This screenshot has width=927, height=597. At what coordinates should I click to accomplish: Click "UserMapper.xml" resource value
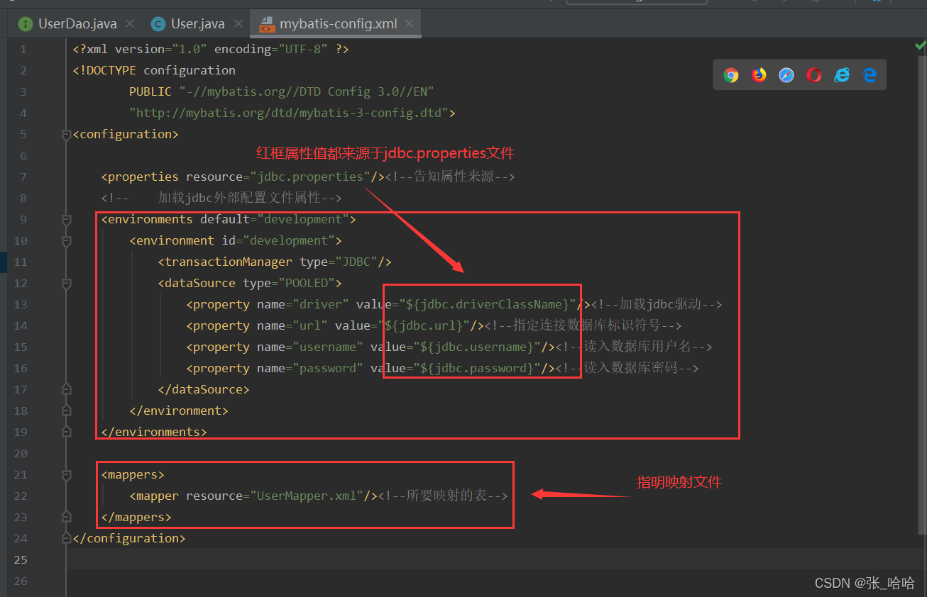pyautogui.click(x=307, y=496)
